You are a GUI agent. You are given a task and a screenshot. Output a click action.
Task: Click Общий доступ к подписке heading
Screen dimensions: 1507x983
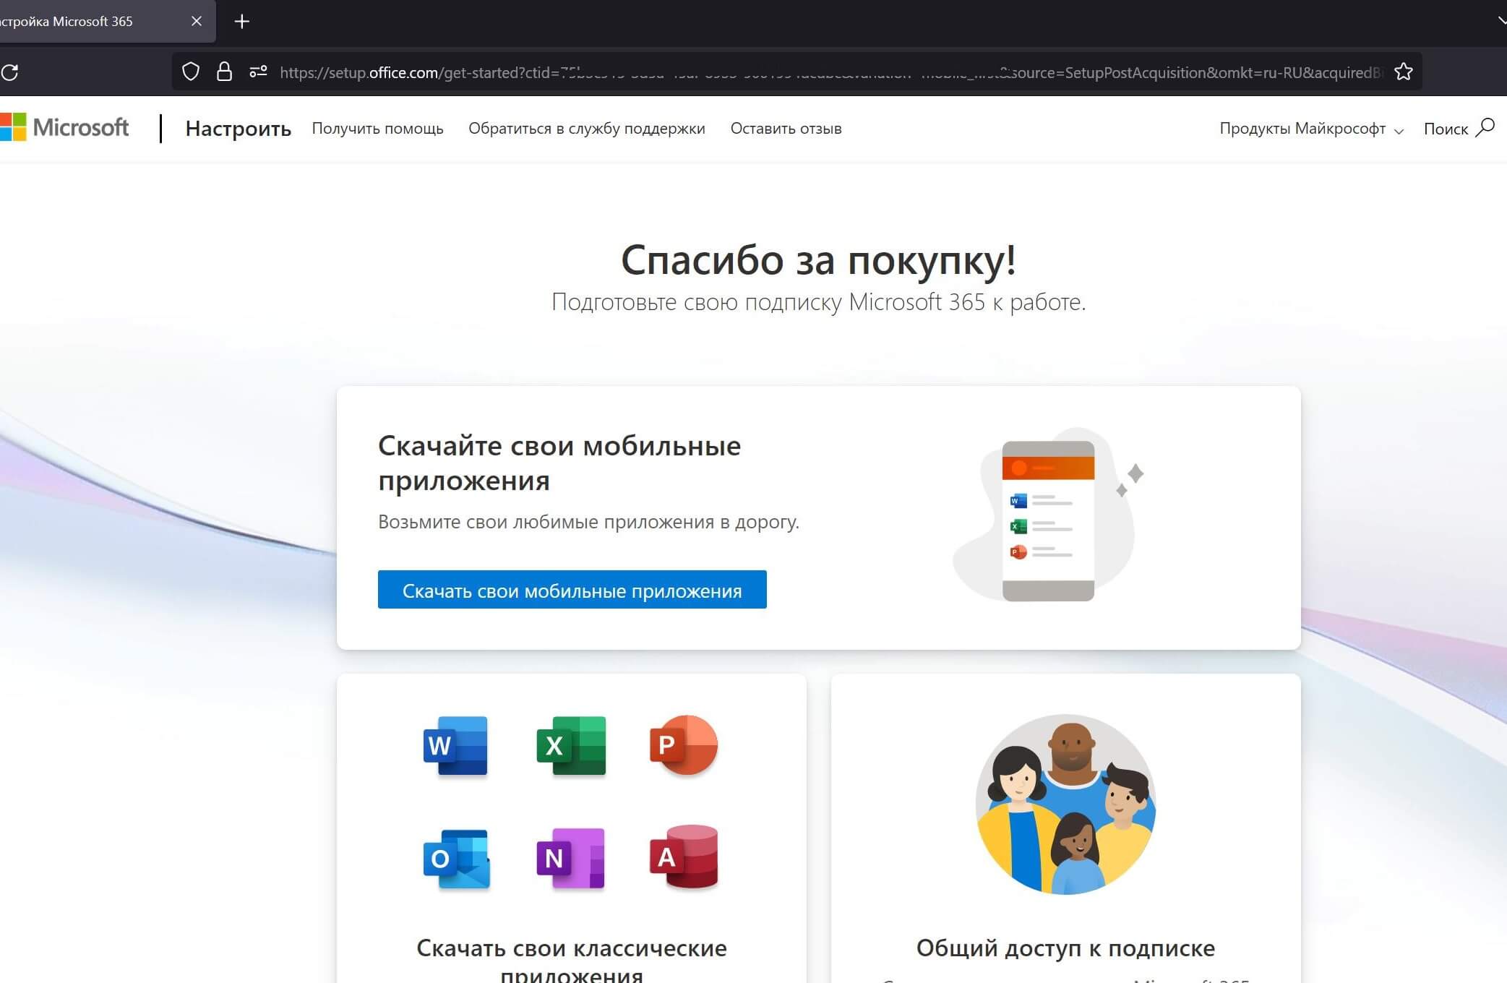(1065, 948)
